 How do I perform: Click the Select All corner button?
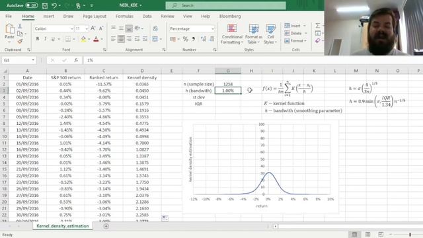pos(5,71)
